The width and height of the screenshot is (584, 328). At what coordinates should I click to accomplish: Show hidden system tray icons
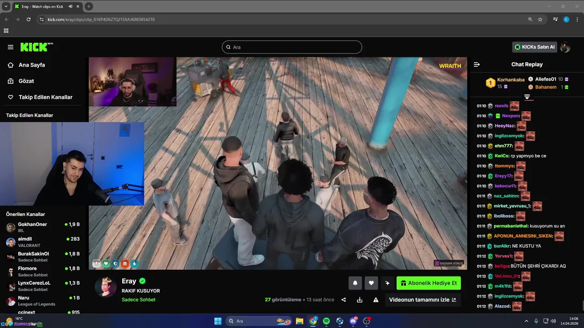(x=526, y=321)
